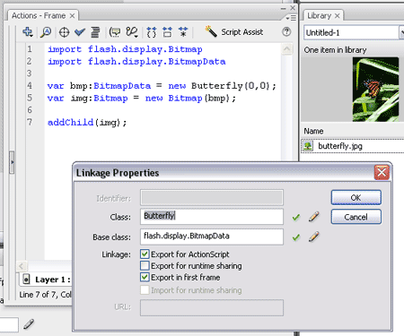Image resolution: width=404 pixels, height=336 pixels.
Task: Edit class definition pencil next to Class
Action: pos(313,217)
